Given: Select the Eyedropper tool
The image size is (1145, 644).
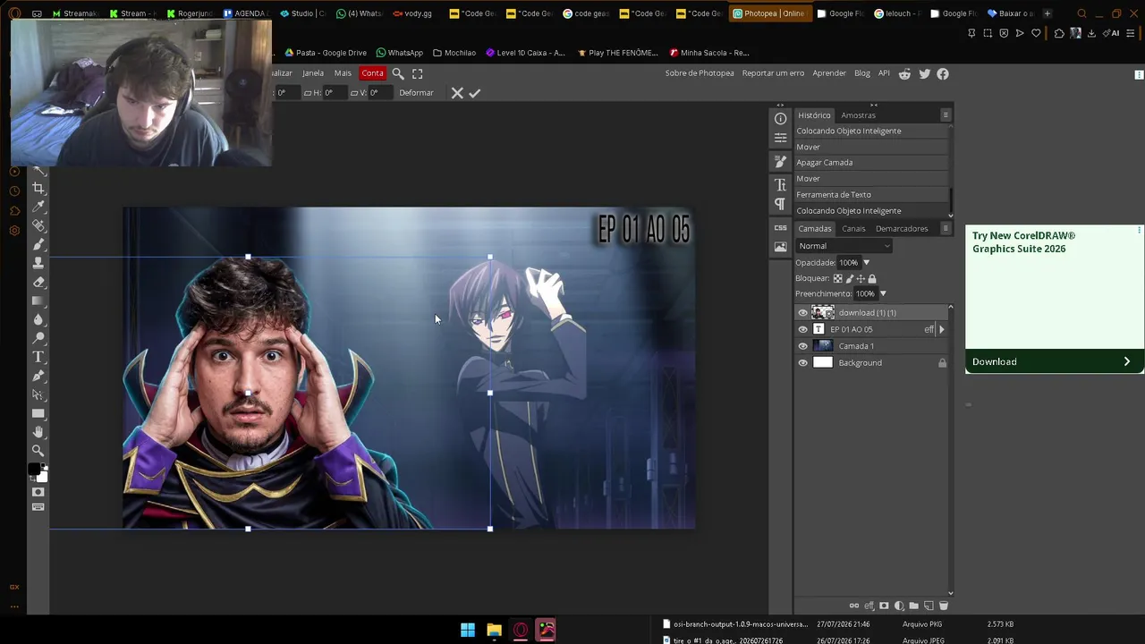Looking at the screenshot, I should tap(38, 207).
